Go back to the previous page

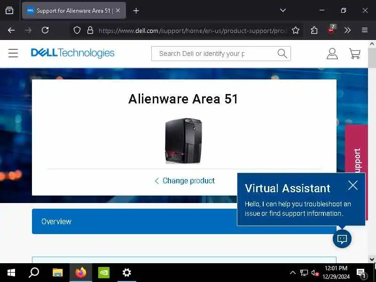pos(11,30)
